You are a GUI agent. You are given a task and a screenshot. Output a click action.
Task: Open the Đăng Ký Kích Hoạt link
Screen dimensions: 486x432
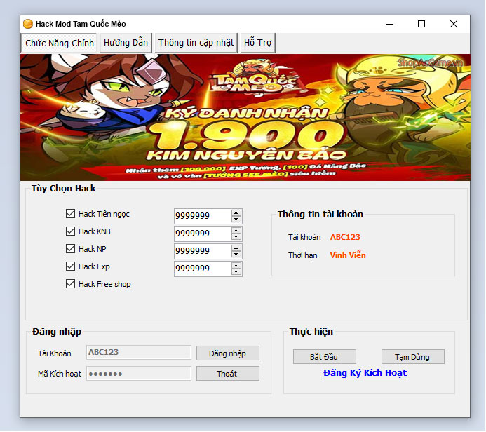coord(365,373)
